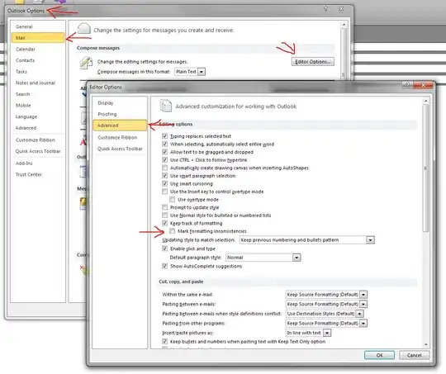Toggle Keep bullets and numbers when pasting checkbox
The width and height of the screenshot is (446, 374).
coord(164,341)
